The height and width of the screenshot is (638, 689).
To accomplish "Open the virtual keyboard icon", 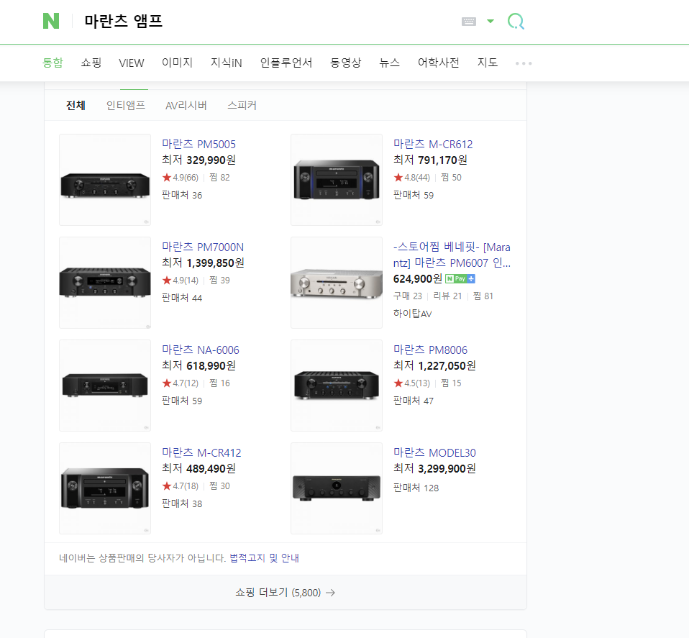I will [469, 21].
